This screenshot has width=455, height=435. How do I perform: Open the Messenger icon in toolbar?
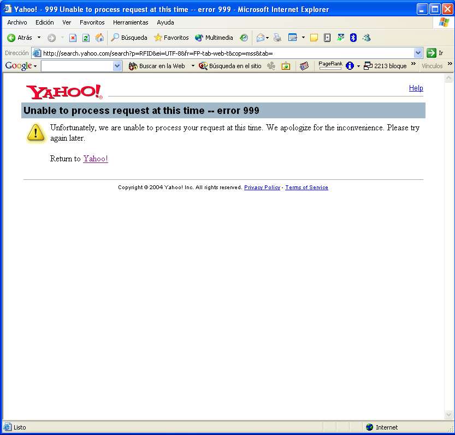pyautogui.click(x=367, y=38)
